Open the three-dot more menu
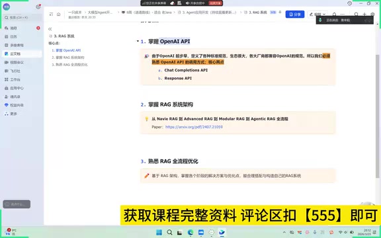Viewport: 381px width, 238px height. click(x=343, y=15)
